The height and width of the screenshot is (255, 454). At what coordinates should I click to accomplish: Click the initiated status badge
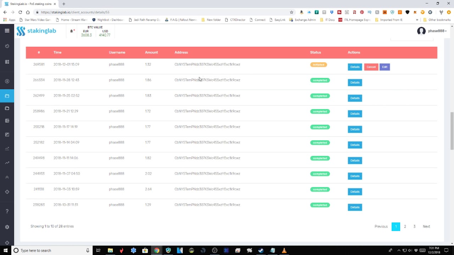(319, 65)
